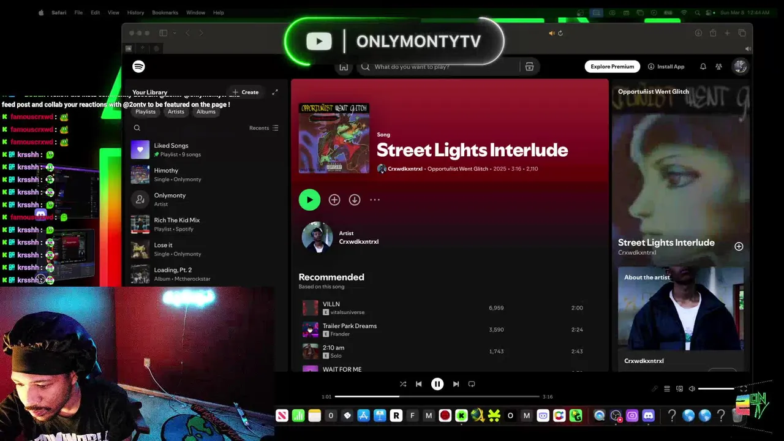The width and height of the screenshot is (784, 441).
Task: Open the About the artist card
Action: [x=680, y=318]
